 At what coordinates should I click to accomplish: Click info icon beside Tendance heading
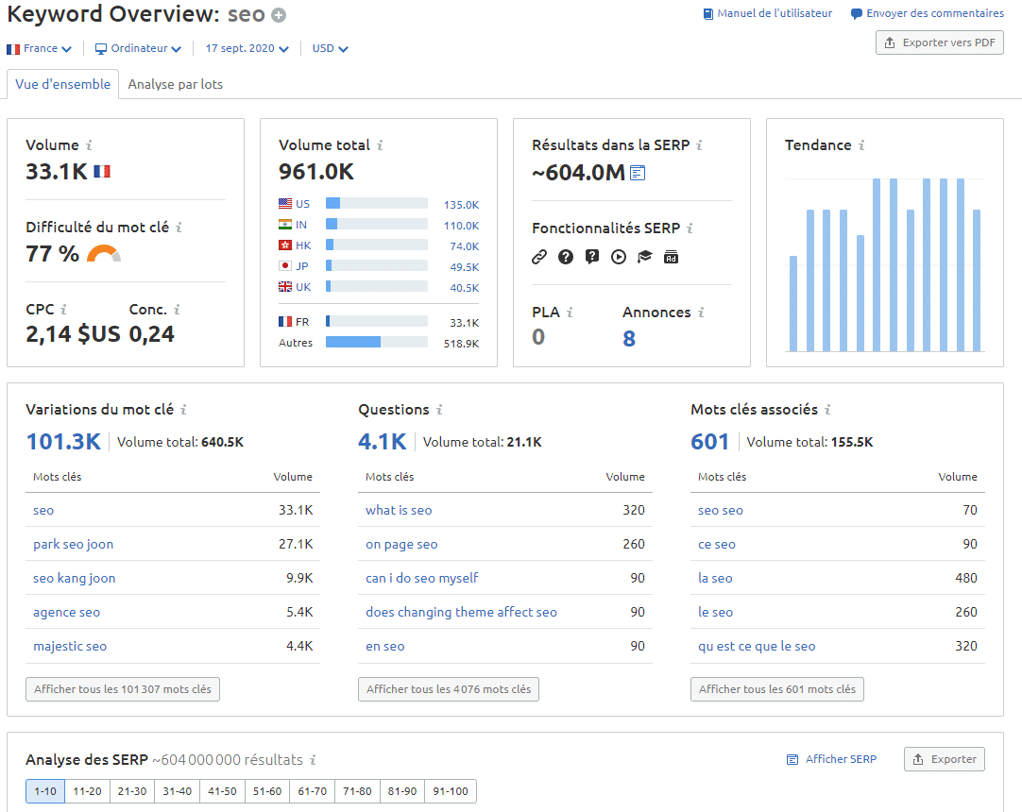tap(861, 145)
